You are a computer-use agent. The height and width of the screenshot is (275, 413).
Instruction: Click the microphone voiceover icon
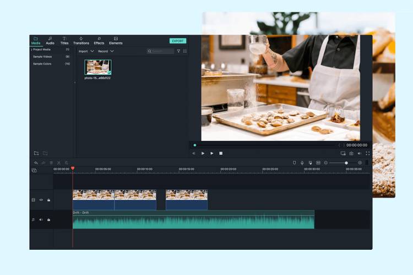point(302,163)
